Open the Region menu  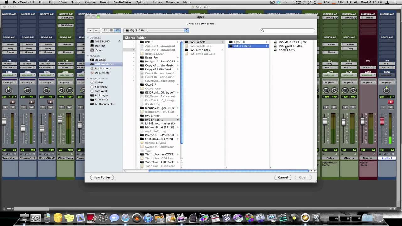[90, 2]
